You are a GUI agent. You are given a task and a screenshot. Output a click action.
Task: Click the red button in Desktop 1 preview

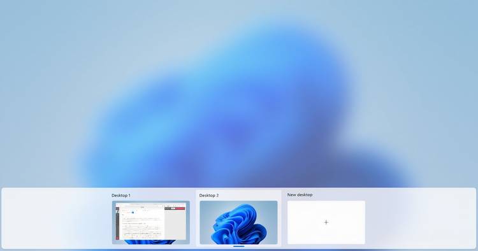click(180, 208)
